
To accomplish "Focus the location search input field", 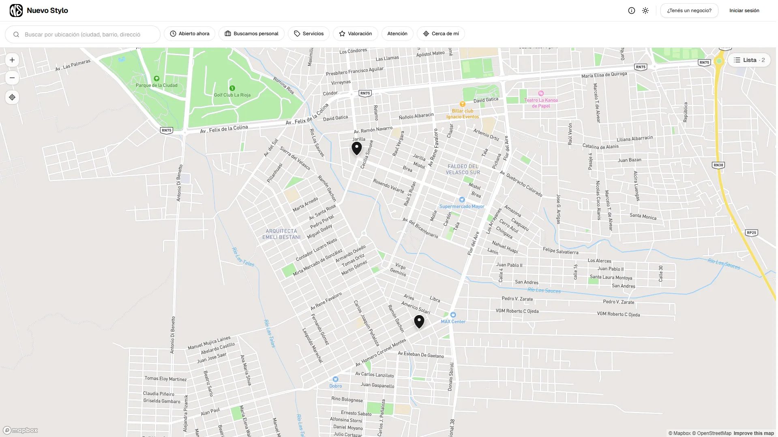I will tap(83, 34).
